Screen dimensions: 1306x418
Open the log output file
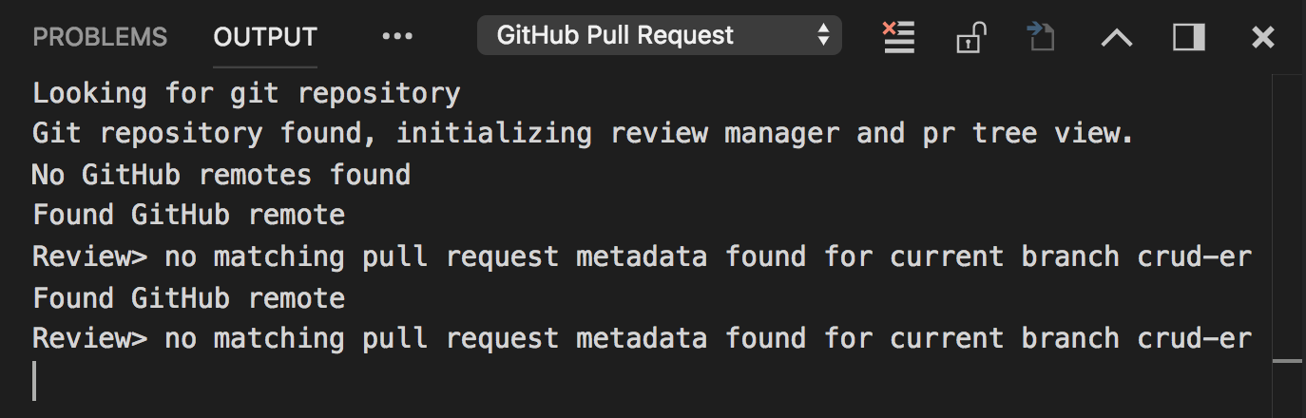click(x=1042, y=37)
